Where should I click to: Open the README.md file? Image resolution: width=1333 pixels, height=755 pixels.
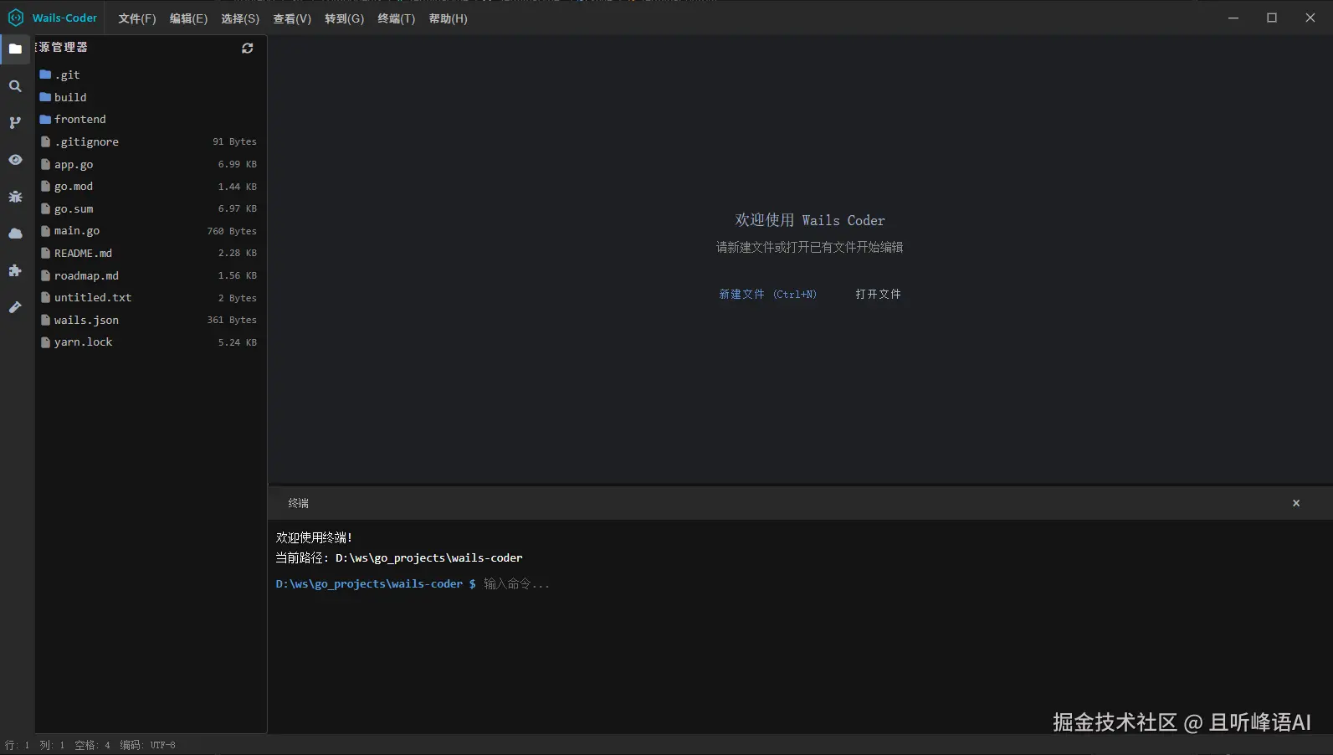[x=151, y=253]
